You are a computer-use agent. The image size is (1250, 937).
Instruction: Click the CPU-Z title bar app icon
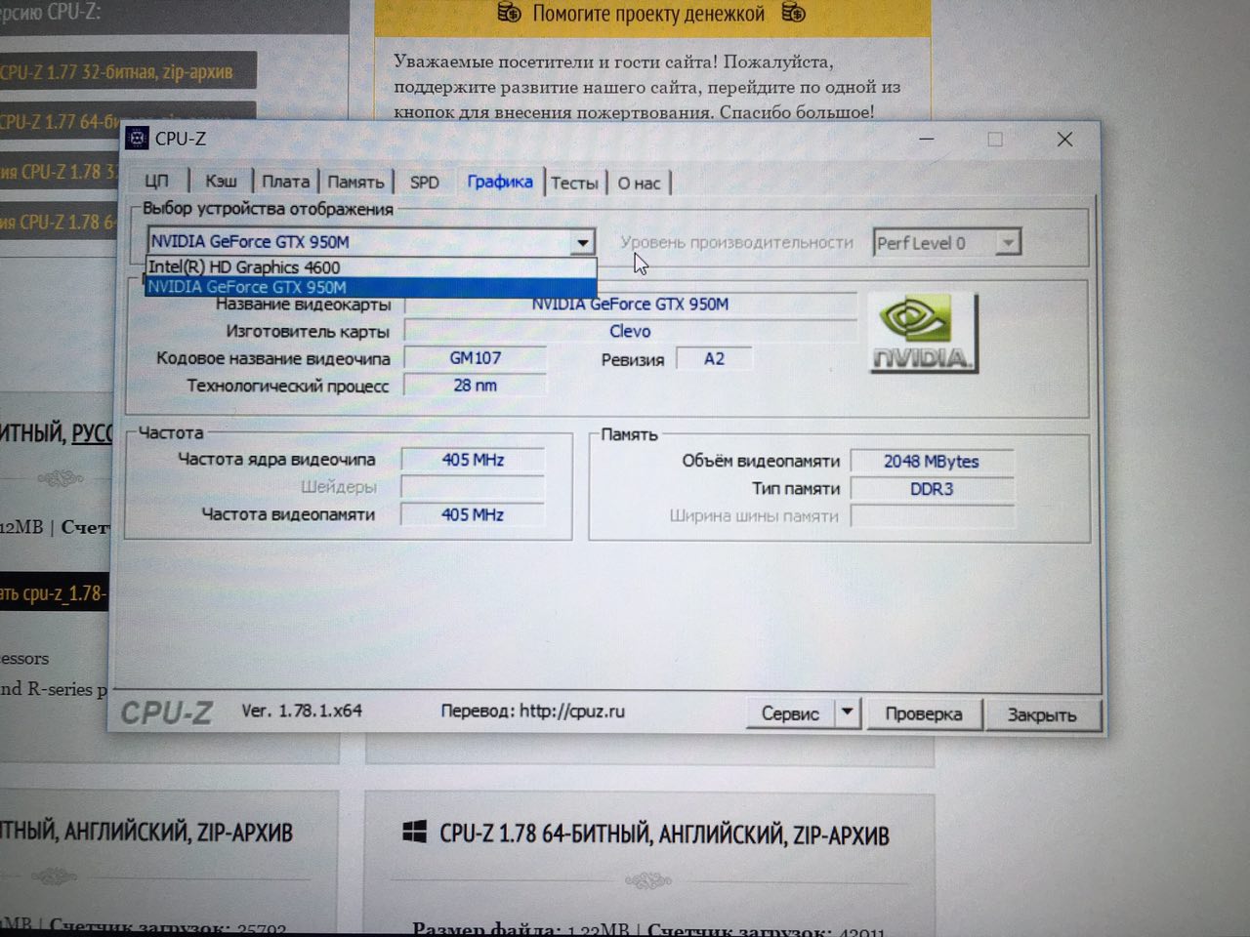pos(138,139)
